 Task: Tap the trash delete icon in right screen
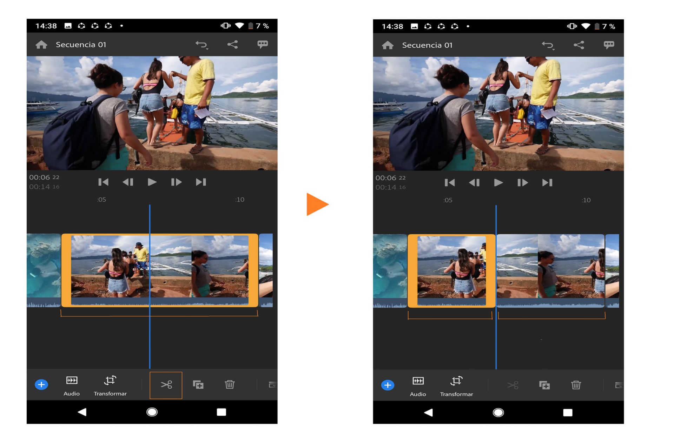[576, 385]
